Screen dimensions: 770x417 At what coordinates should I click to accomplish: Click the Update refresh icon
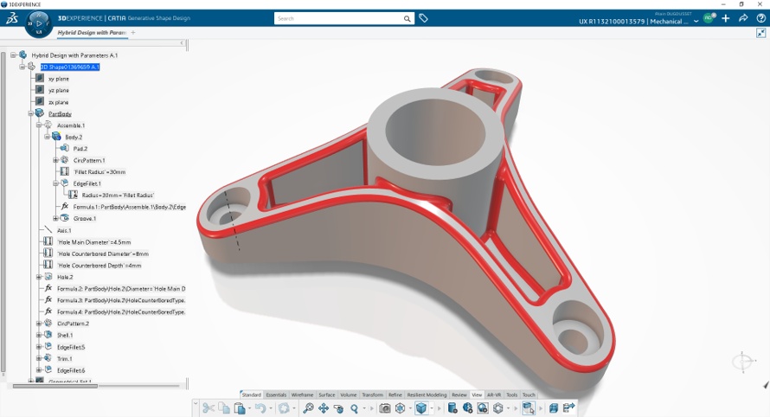coord(284,407)
